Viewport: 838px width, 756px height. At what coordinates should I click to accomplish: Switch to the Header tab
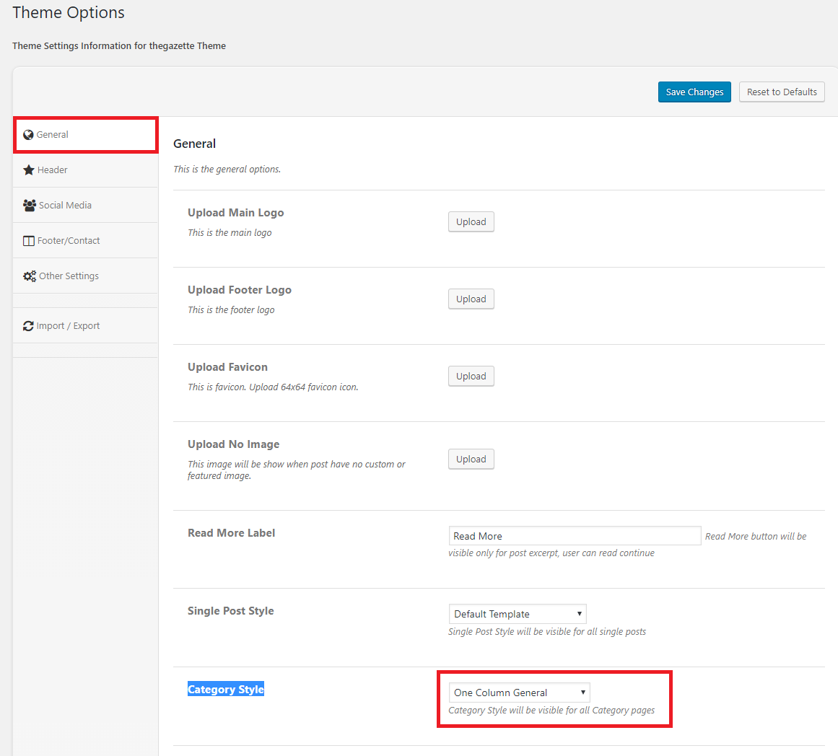tap(53, 170)
